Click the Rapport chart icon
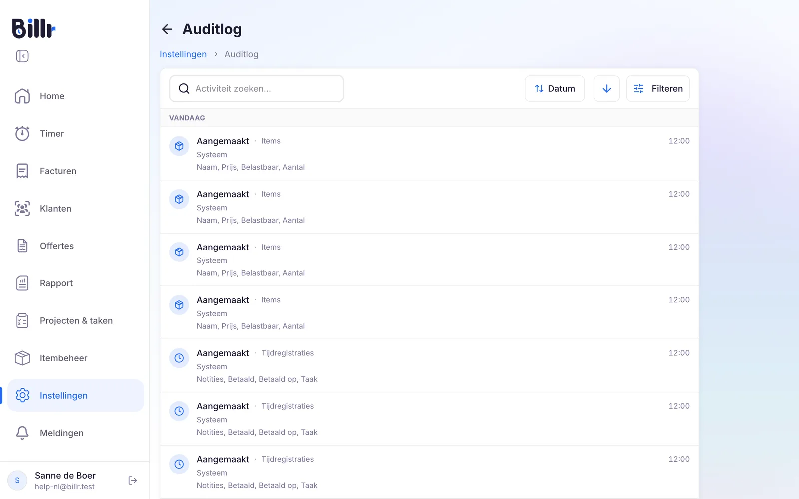Viewport: 799px width, 499px height. 22,283
